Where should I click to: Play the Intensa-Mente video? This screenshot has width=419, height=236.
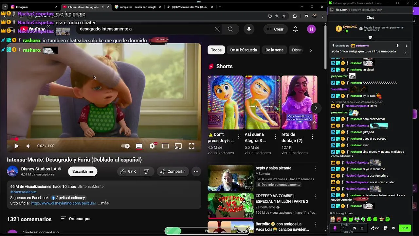pos(16,146)
